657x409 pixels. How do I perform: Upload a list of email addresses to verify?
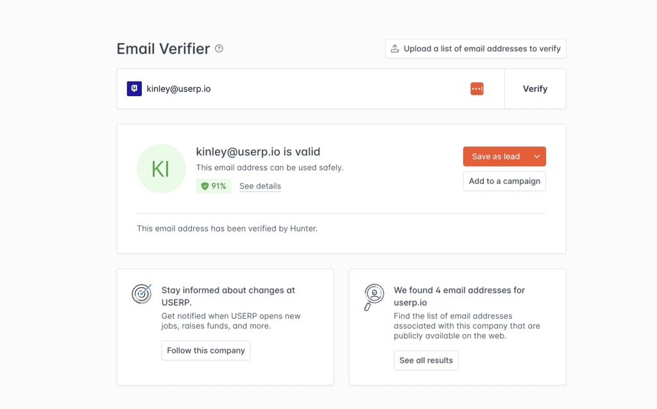(x=475, y=49)
